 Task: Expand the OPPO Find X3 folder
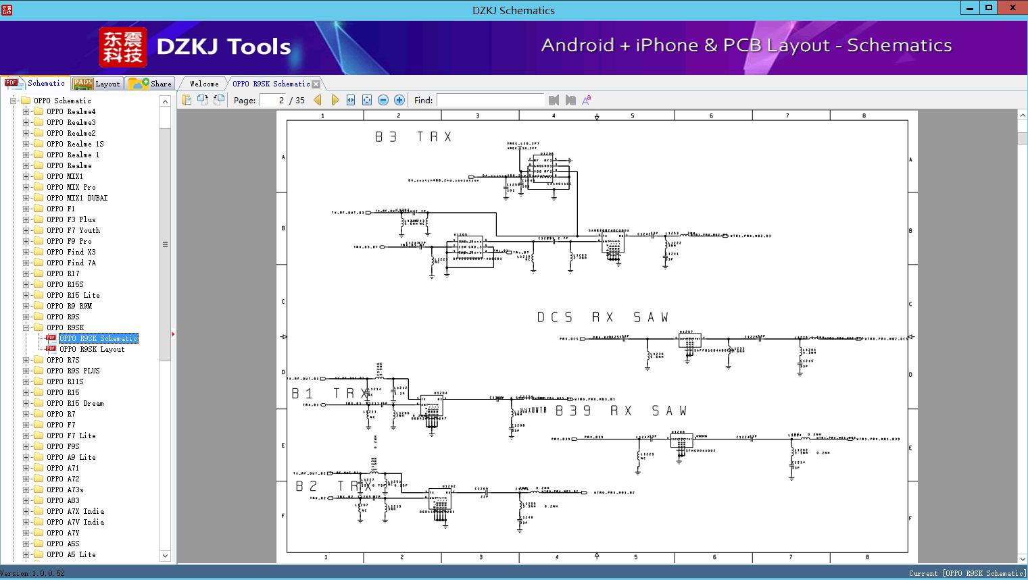26,252
